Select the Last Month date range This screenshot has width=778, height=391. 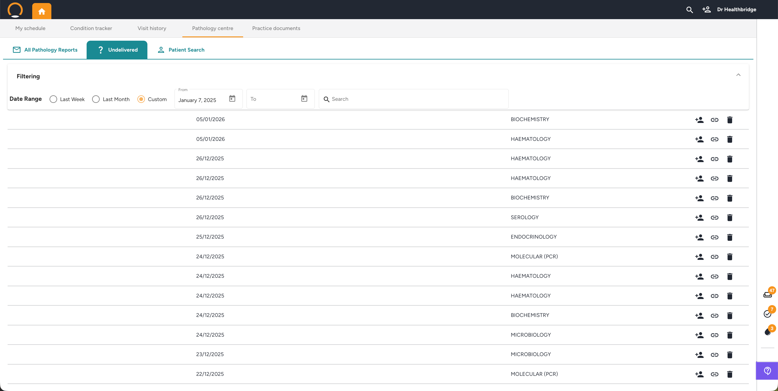click(x=96, y=99)
